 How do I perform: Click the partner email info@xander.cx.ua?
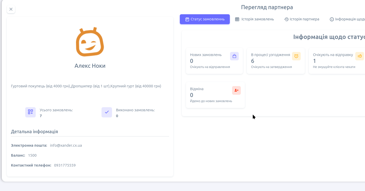(66, 145)
